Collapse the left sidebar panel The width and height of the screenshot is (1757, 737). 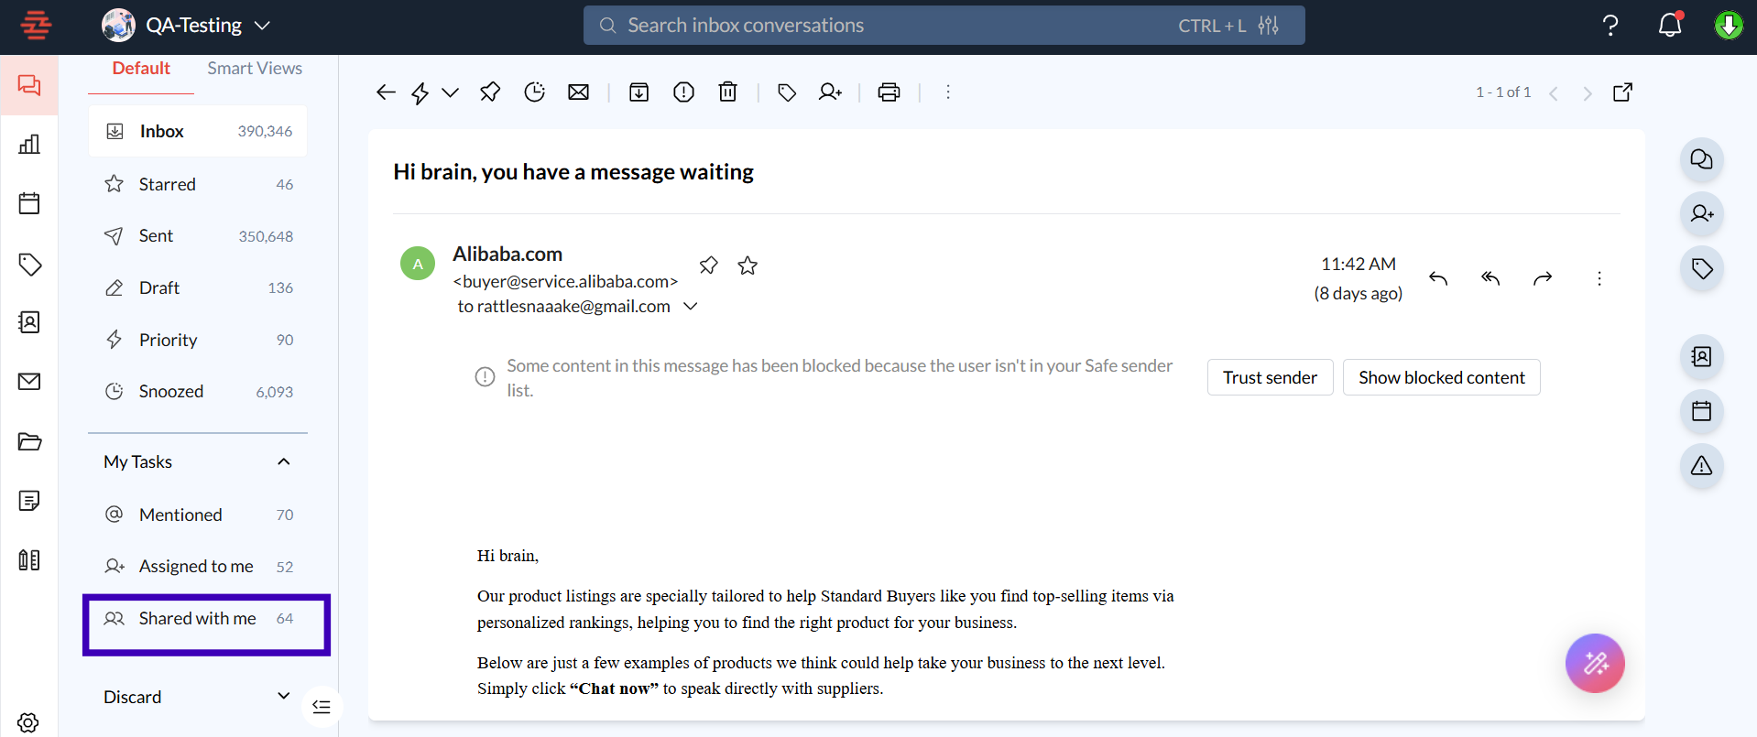pos(322,706)
